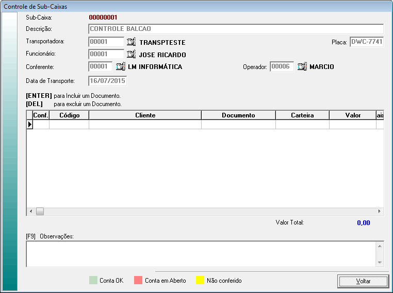Viewport: 393px width, 293px height.
Task: Click the Data de Transporte field
Action: click(x=107, y=81)
